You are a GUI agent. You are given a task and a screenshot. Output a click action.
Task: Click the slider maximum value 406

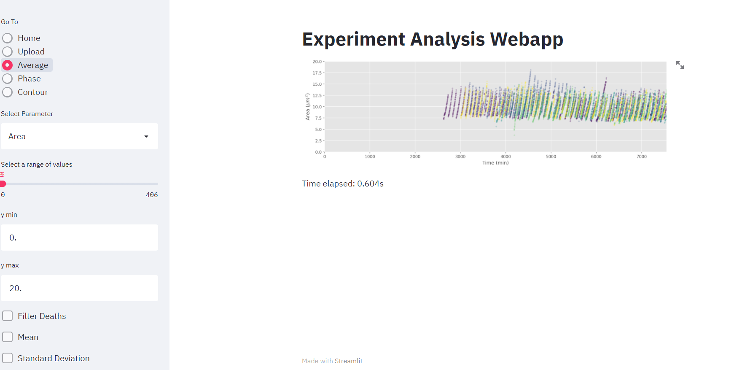click(152, 195)
